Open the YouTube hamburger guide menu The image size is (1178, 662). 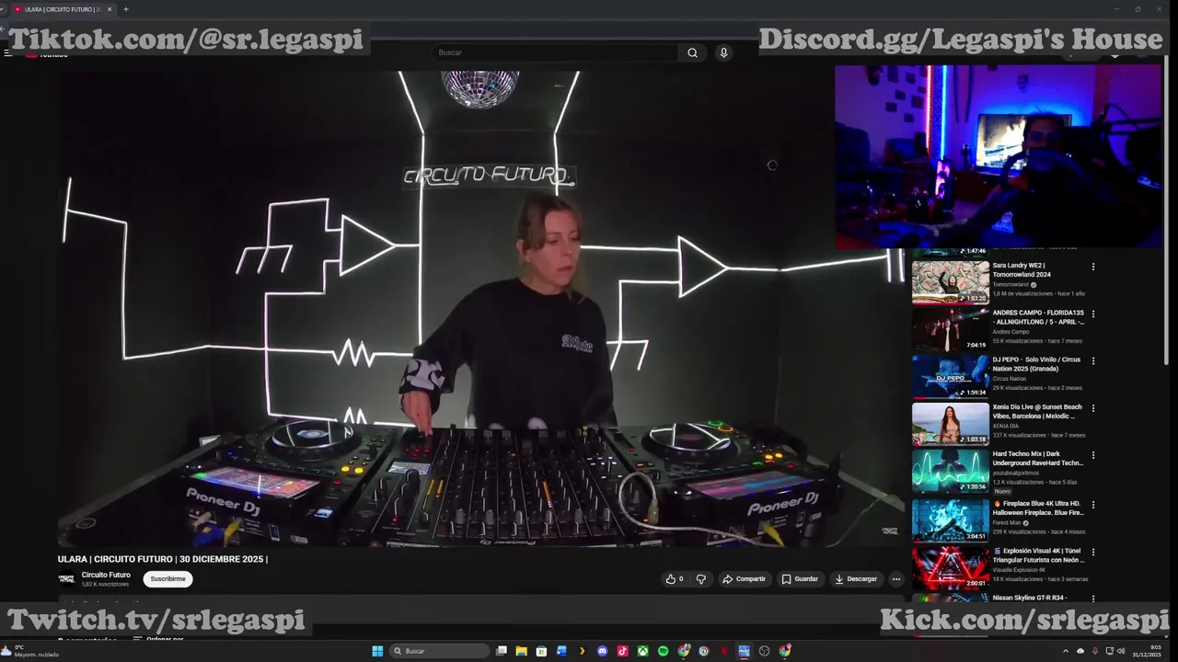7,52
